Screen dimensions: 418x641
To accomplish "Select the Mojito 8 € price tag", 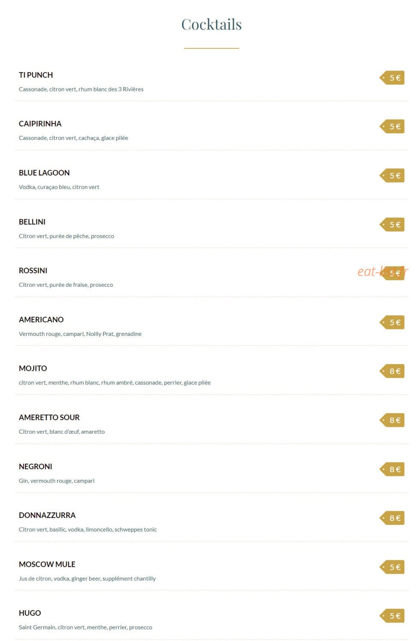I will click(x=392, y=371).
